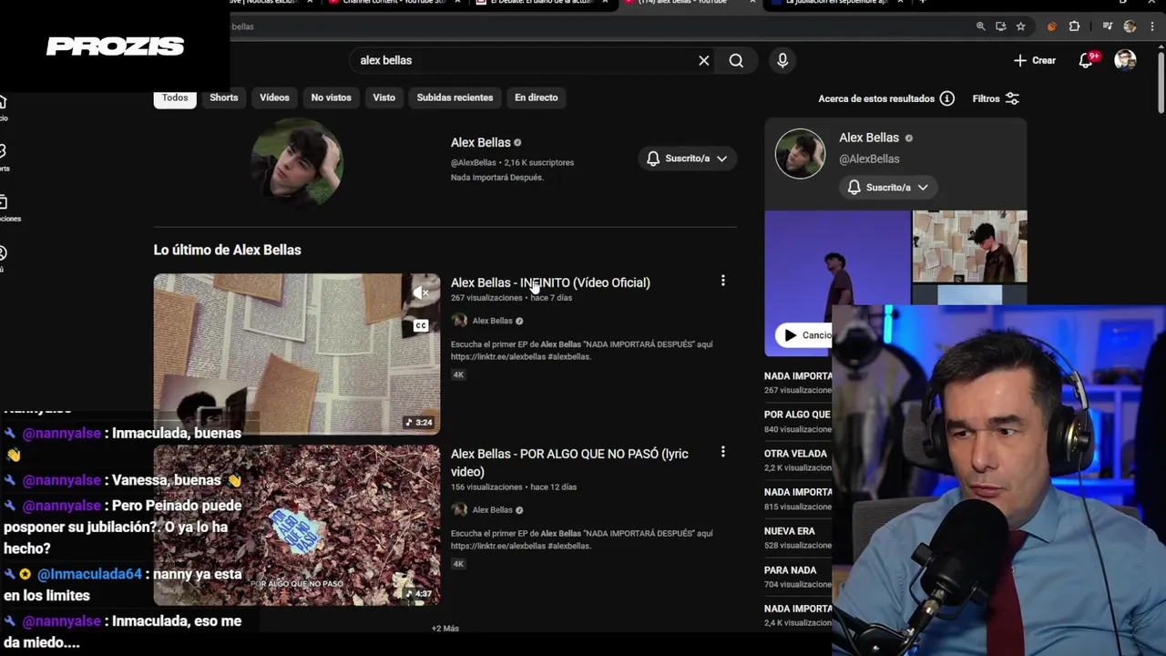Open the channel avatar under POR ALGO QUE NO PASÓ
This screenshot has width=1166, height=656.
[x=459, y=510]
